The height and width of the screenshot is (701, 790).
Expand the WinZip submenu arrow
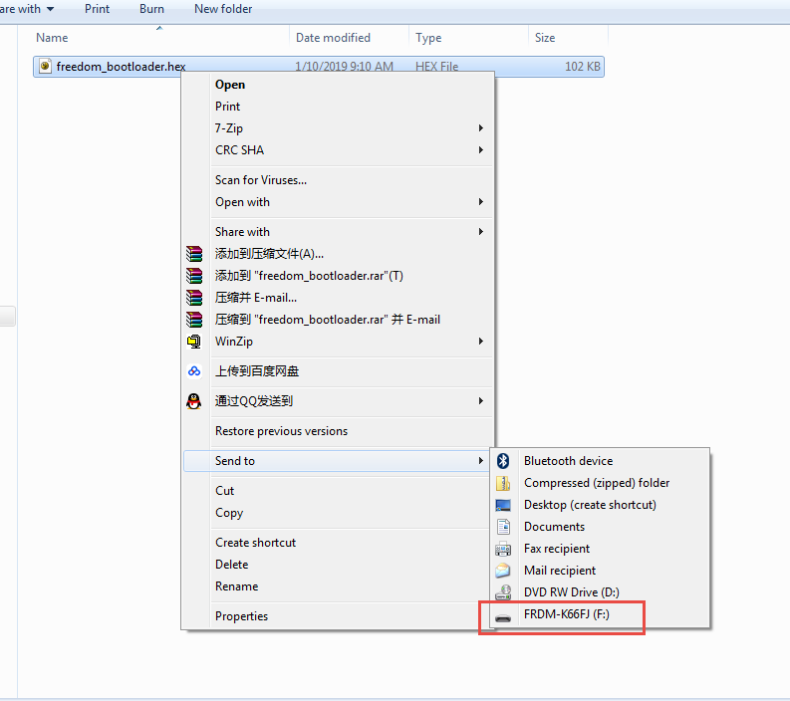pyautogui.click(x=480, y=342)
